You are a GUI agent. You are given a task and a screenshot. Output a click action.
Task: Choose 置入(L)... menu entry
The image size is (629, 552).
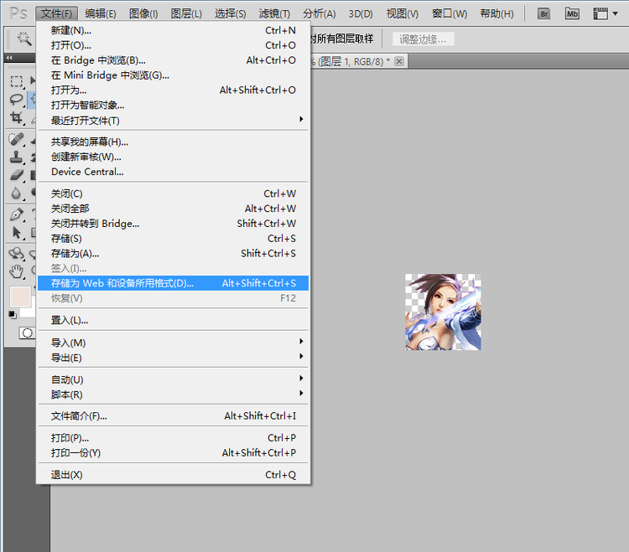tap(173, 321)
